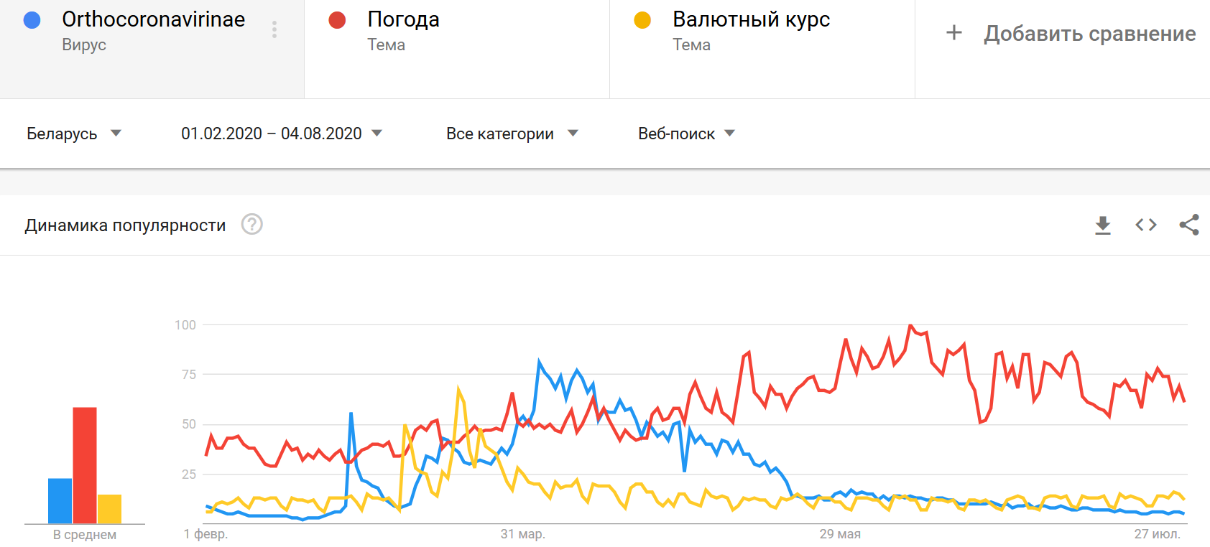
Task: Click the red Погода color dot
Action: tap(337, 20)
